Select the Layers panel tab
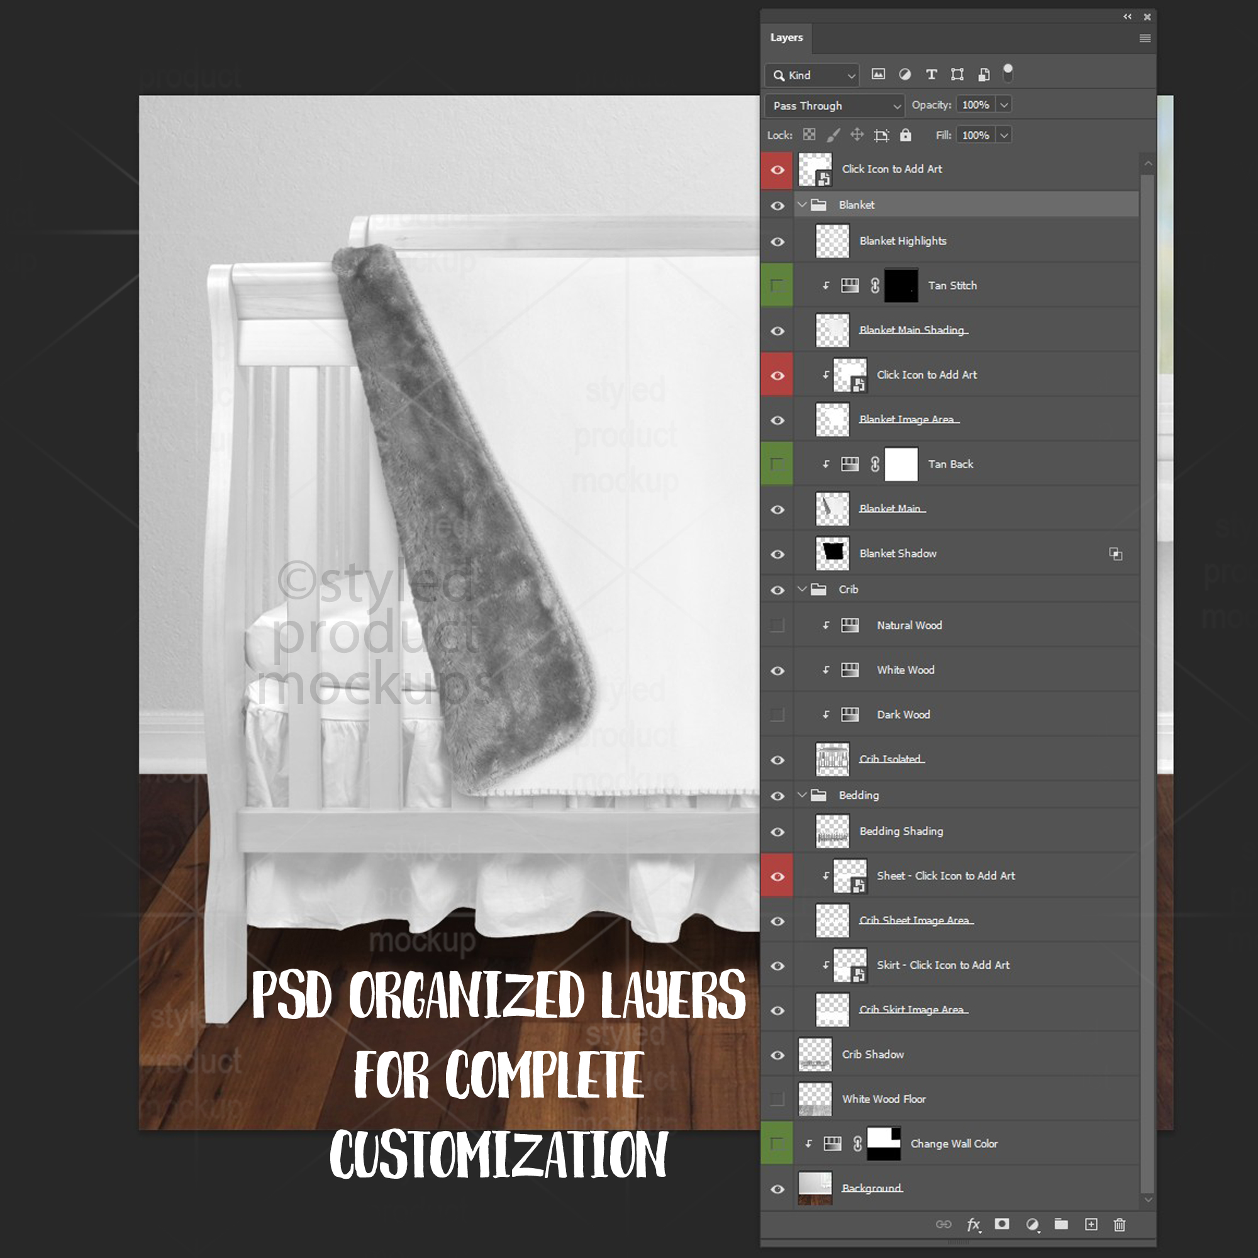This screenshot has height=1258, width=1258. pos(786,38)
